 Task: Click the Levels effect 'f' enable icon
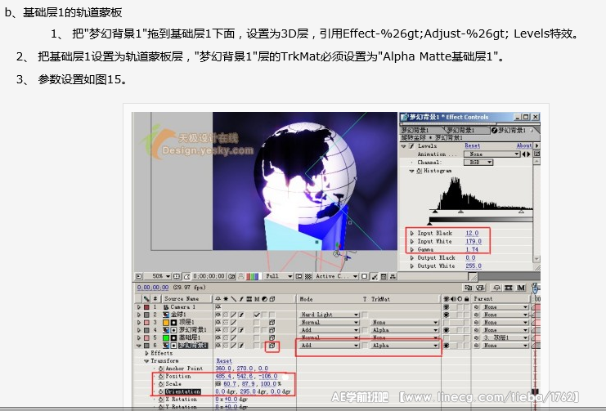click(411, 146)
